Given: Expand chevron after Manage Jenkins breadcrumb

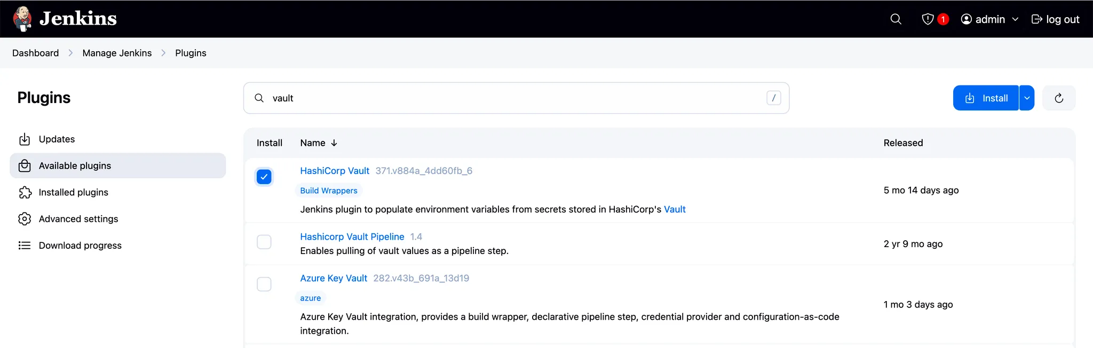Looking at the screenshot, I should pos(163,53).
